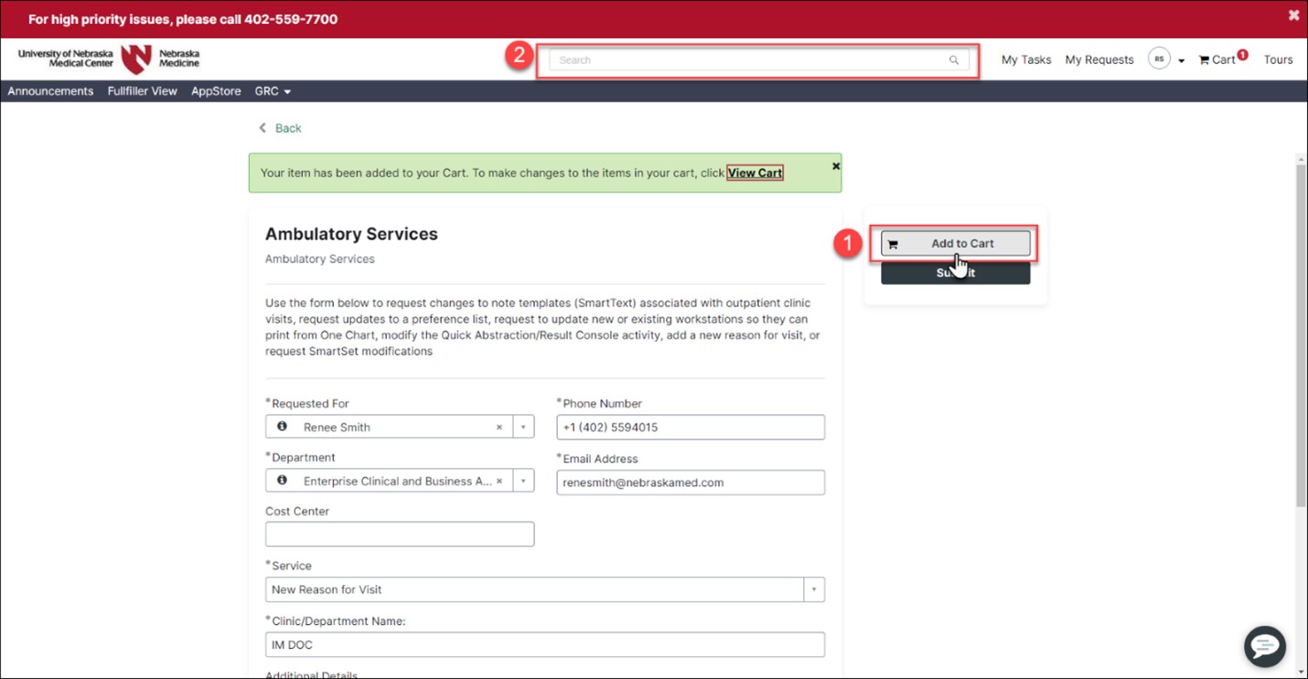Open the View Cart link

[754, 173]
